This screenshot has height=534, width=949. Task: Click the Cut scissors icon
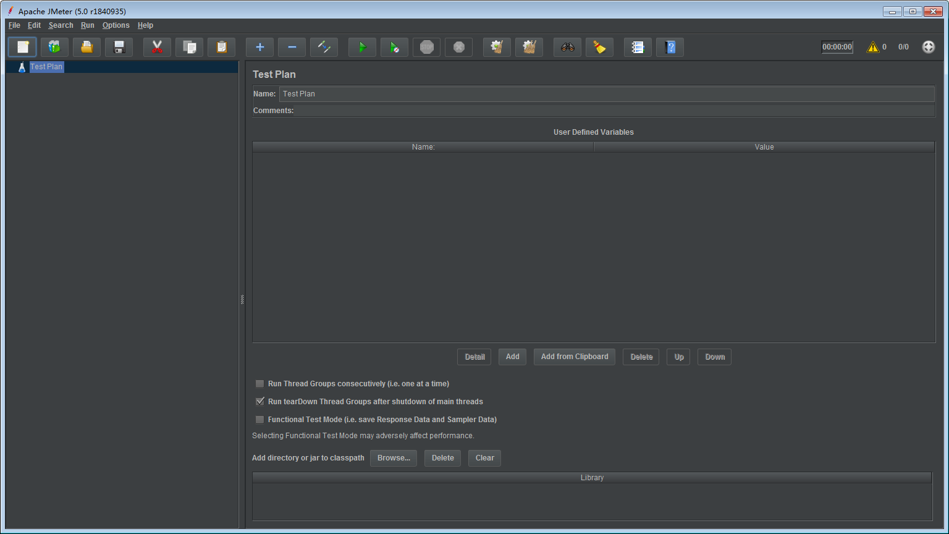pyautogui.click(x=157, y=47)
